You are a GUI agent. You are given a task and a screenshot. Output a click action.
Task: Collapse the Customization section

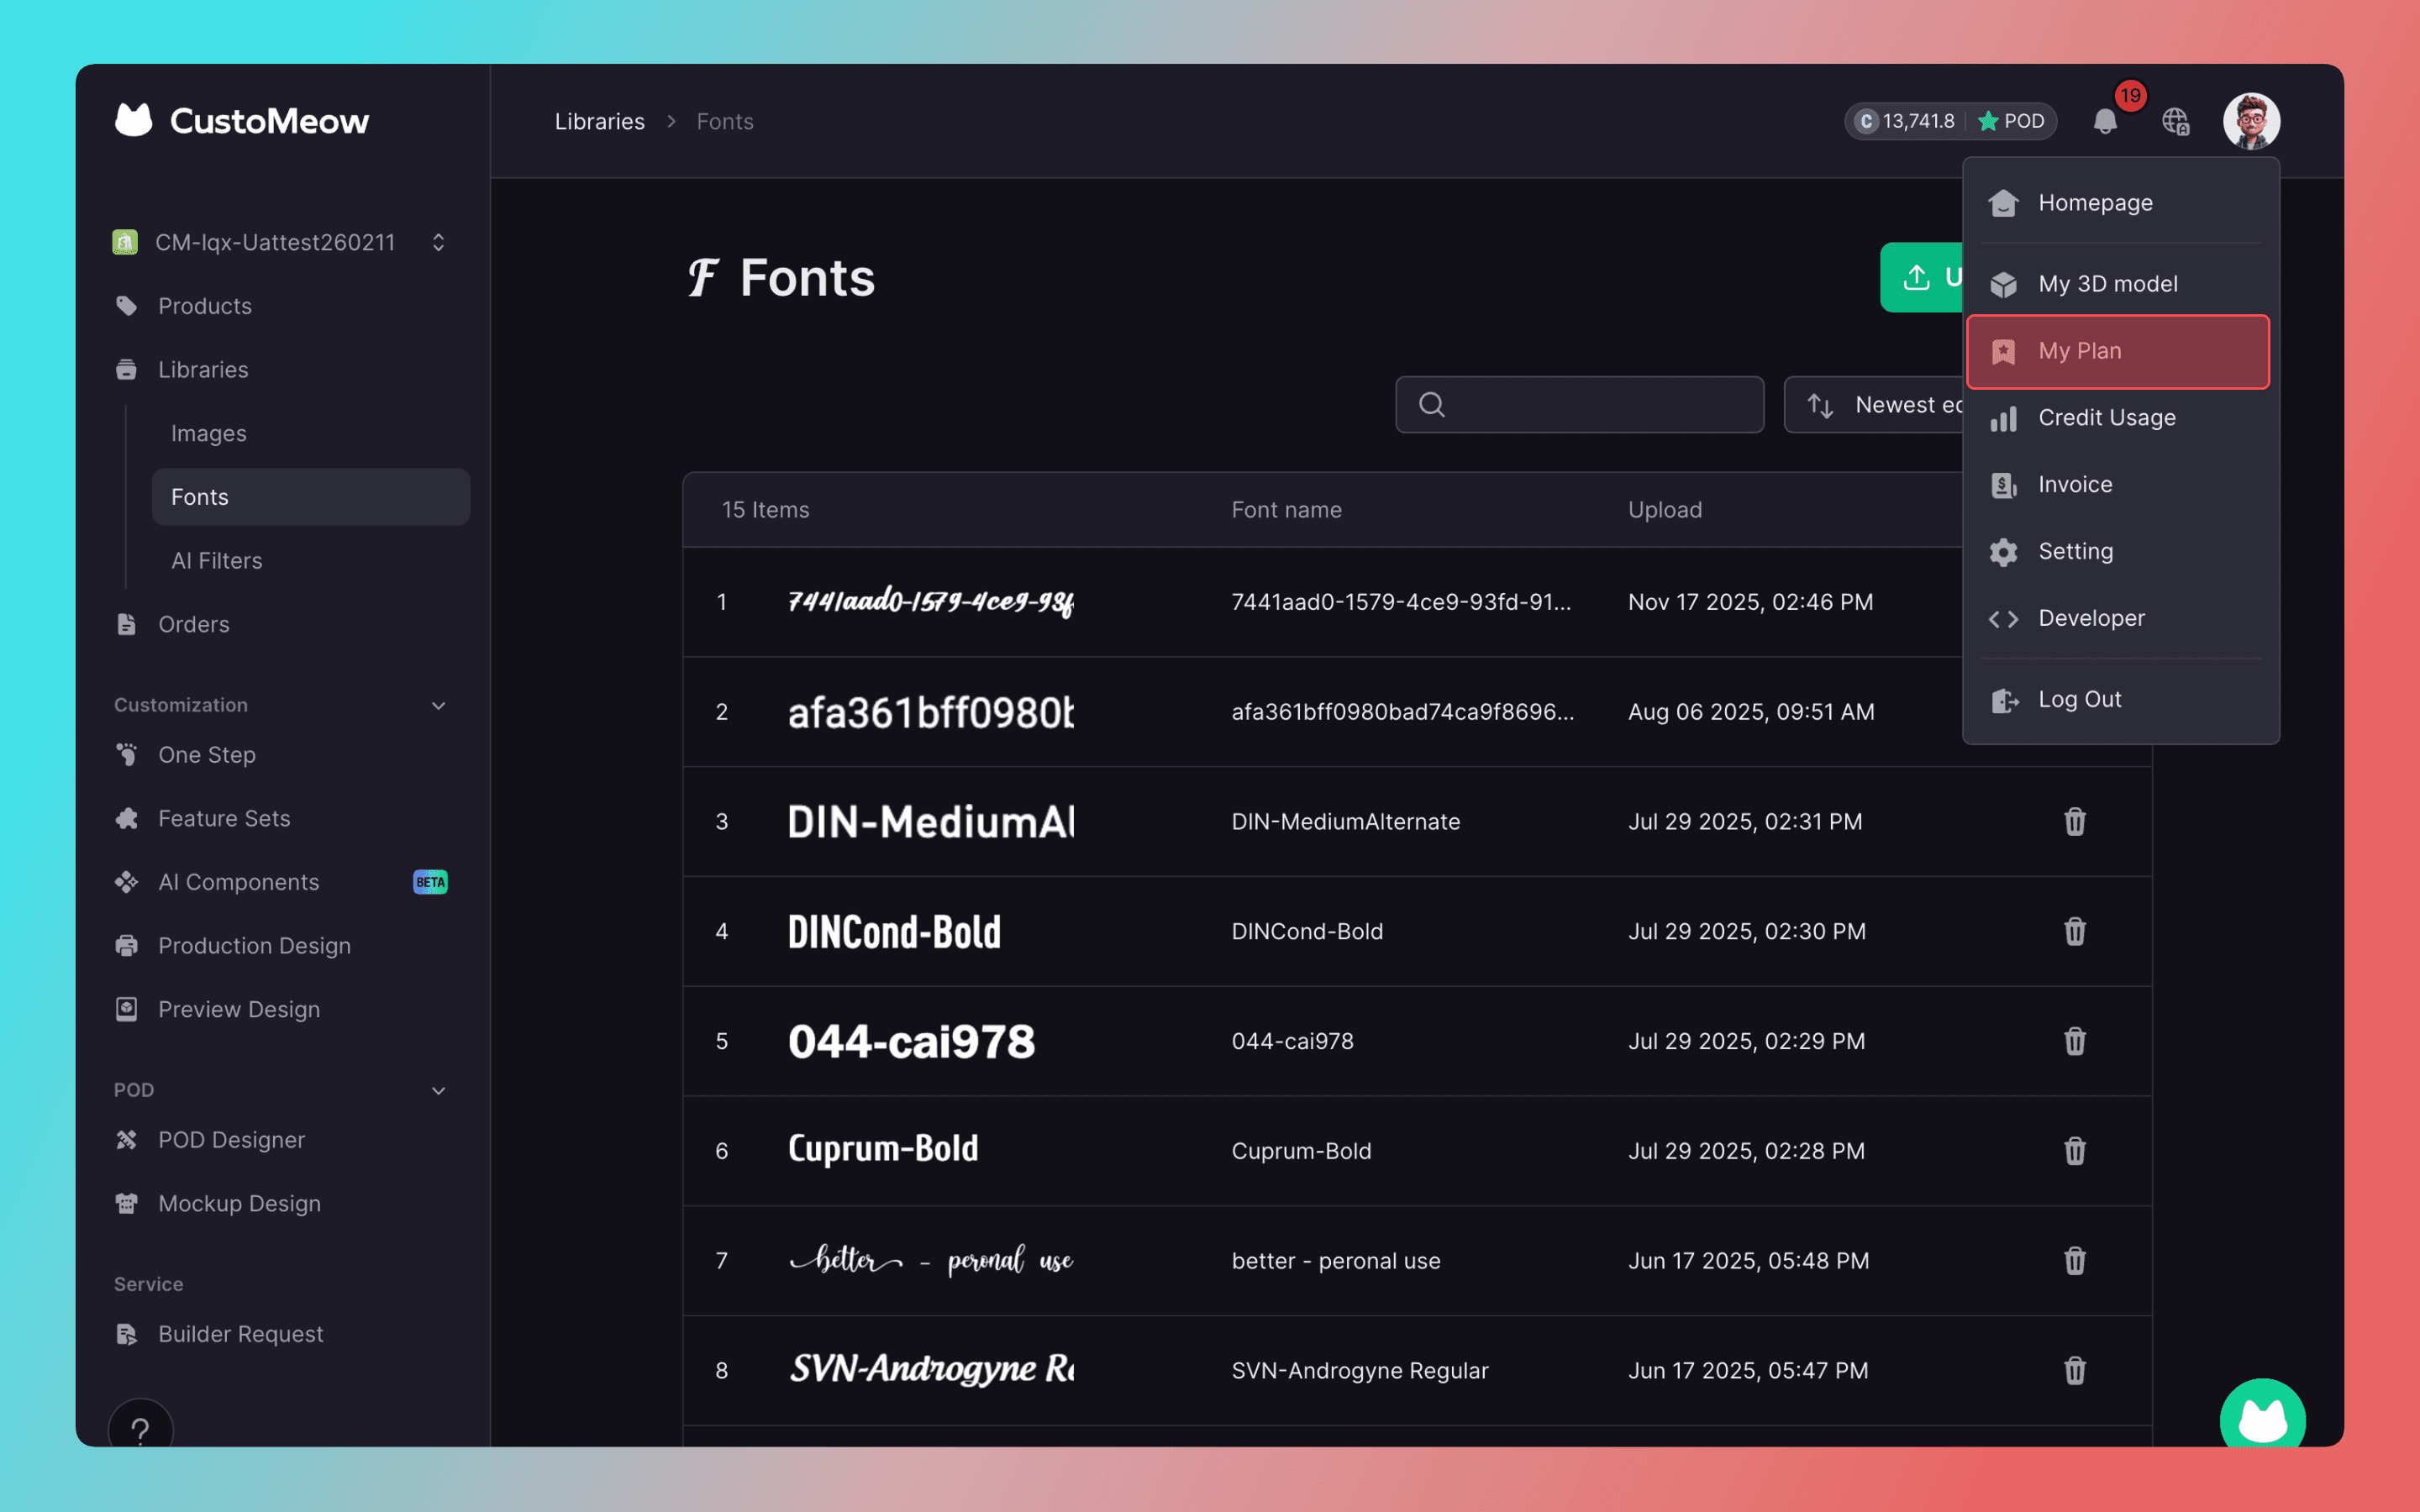[438, 705]
